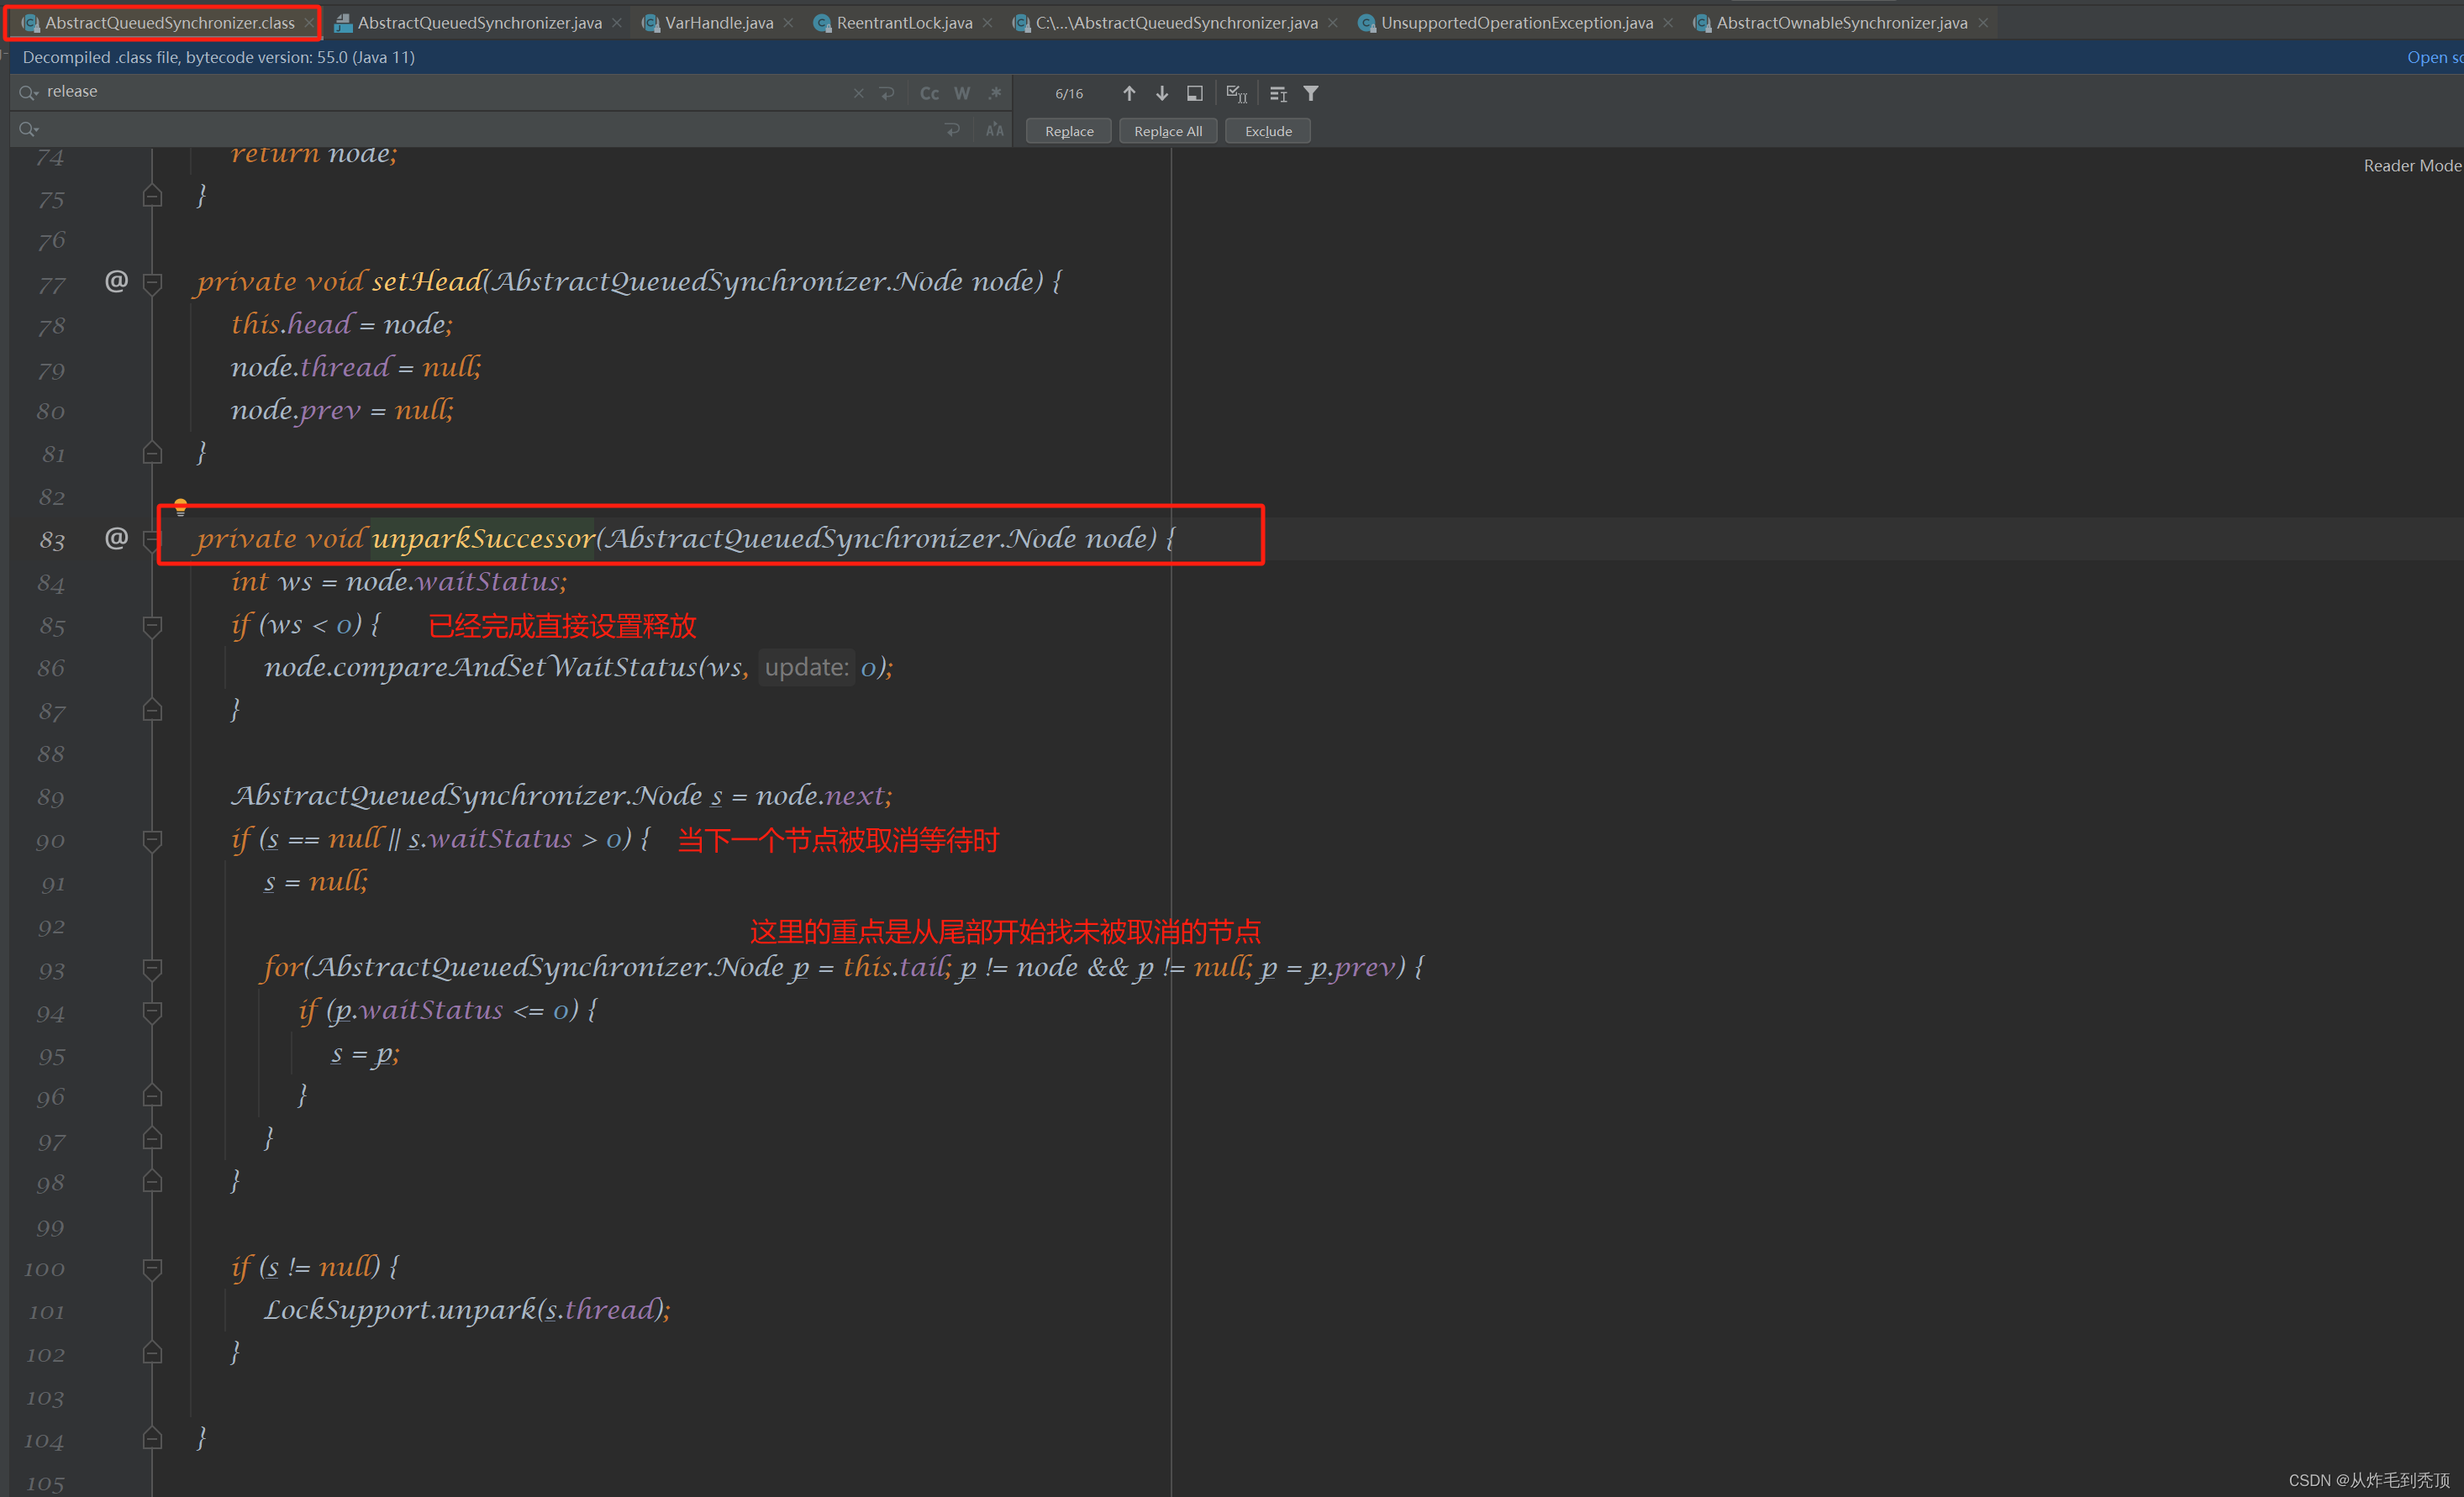This screenshot has width=2464, height=1497.
Task: Collapse the code fold at line 85
Action: click(152, 627)
